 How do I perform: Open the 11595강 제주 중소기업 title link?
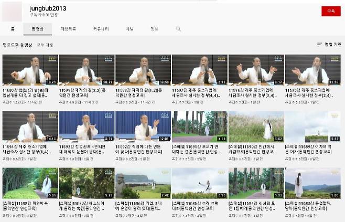point(309,93)
